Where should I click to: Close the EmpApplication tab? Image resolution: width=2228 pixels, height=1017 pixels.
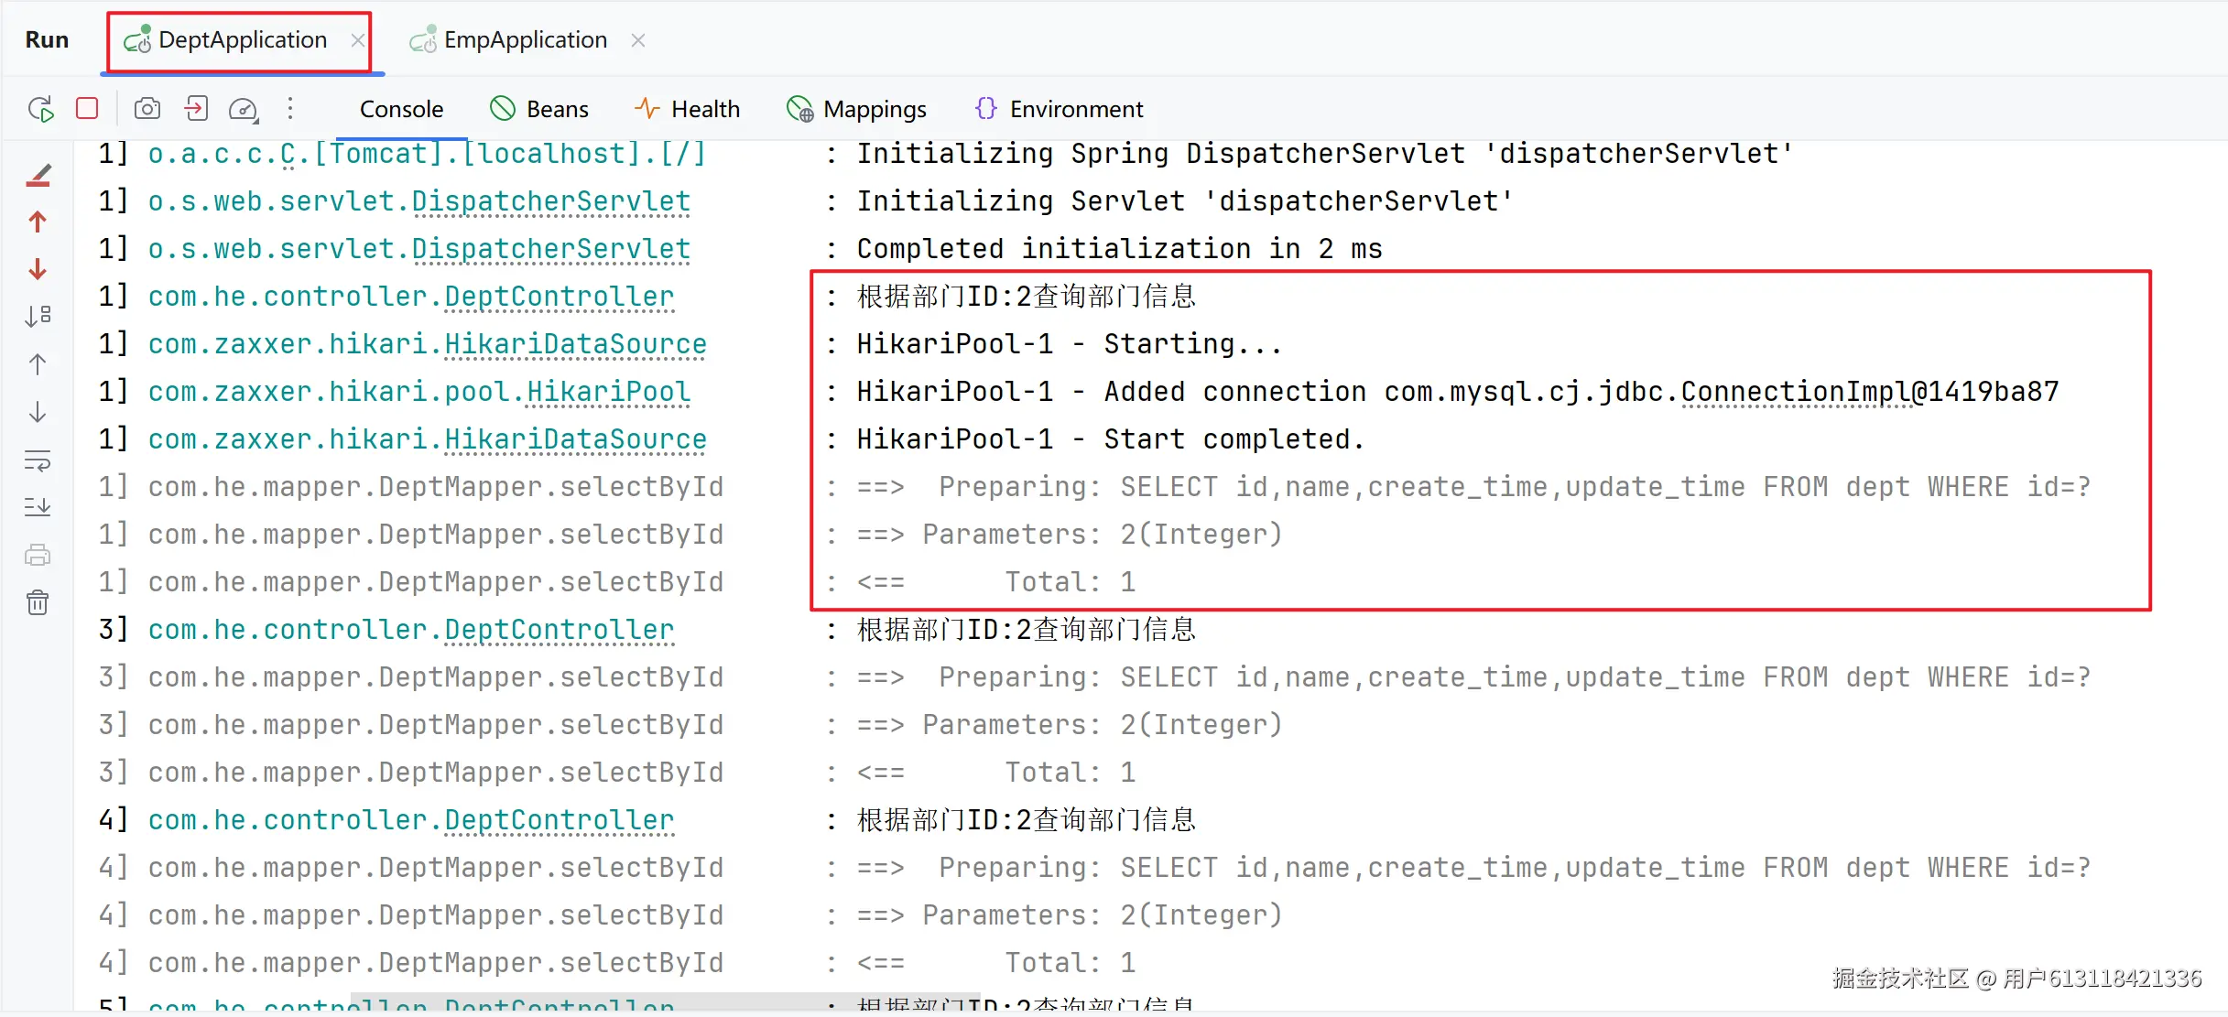tap(638, 40)
